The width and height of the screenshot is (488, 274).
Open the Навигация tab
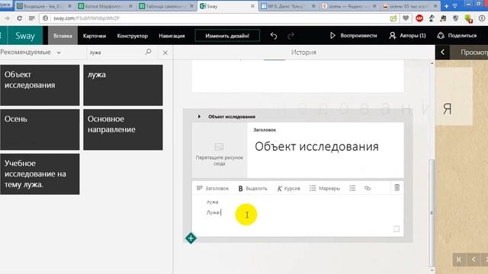pyautogui.click(x=172, y=36)
